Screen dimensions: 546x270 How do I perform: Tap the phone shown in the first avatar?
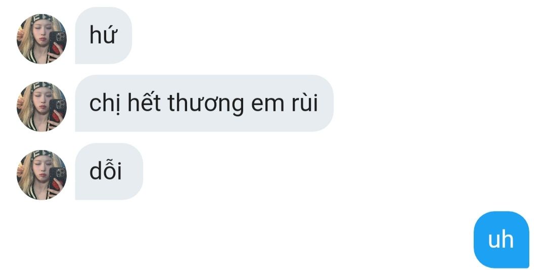pos(58,42)
